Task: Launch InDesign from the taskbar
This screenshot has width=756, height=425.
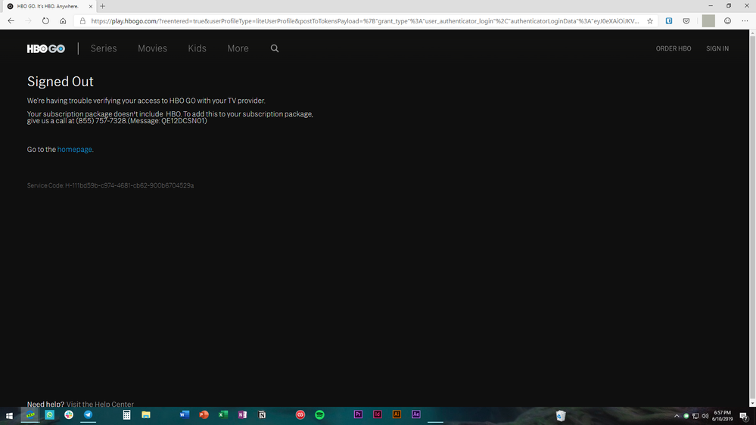Action: click(x=378, y=414)
